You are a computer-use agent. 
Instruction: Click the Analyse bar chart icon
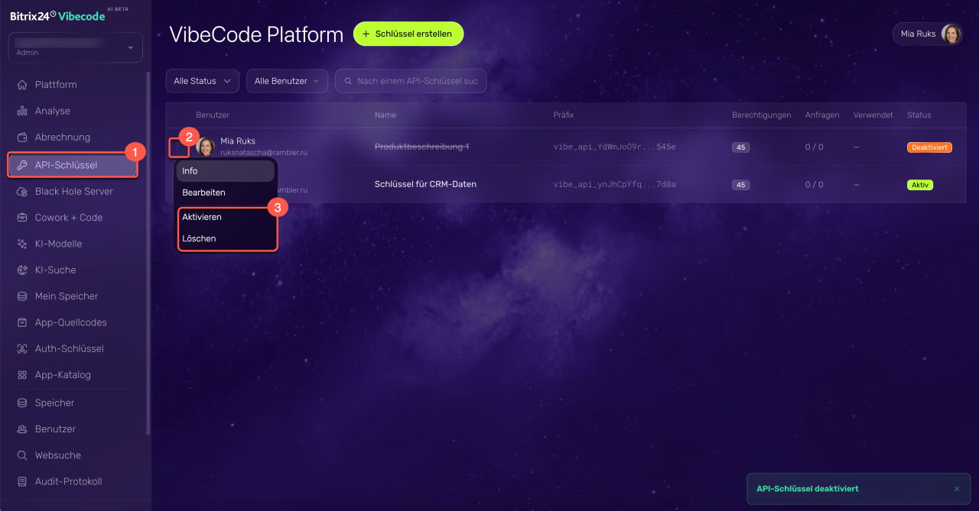22,111
